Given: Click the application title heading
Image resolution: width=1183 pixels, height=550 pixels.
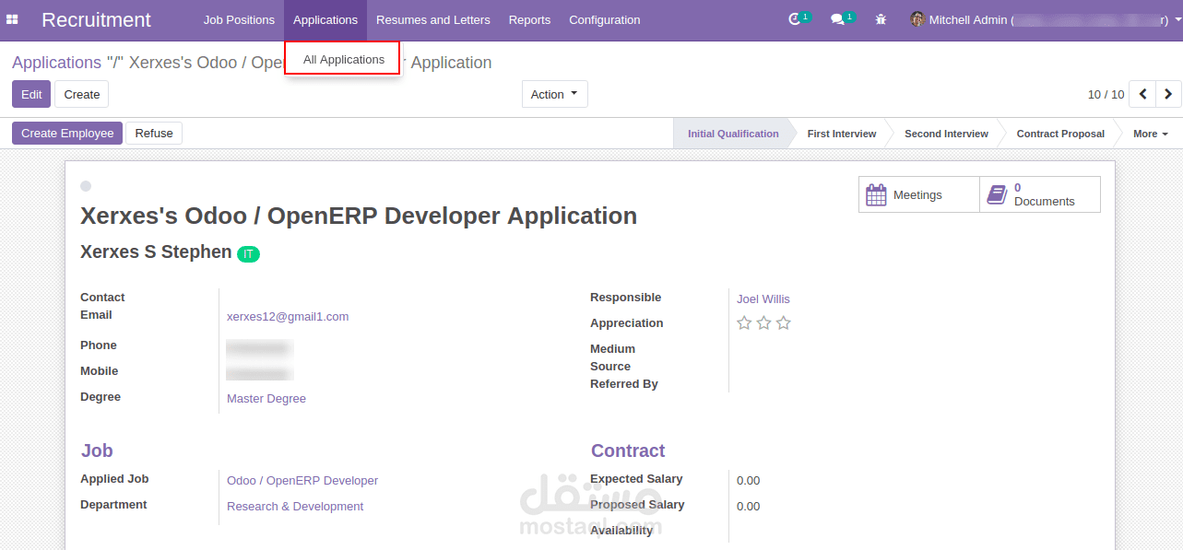Looking at the screenshot, I should pyautogui.click(x=359, y=216).
